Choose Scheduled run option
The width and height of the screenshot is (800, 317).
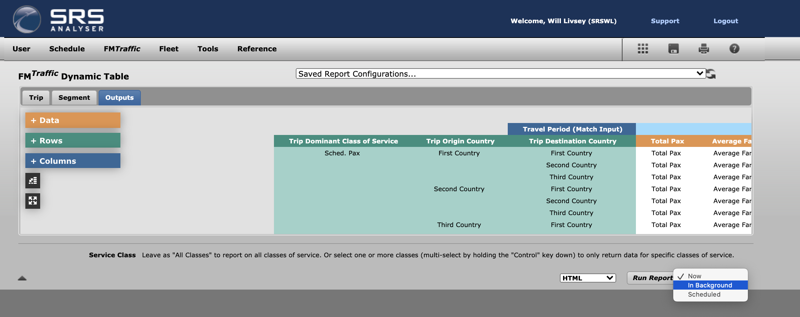coord(710,295)
